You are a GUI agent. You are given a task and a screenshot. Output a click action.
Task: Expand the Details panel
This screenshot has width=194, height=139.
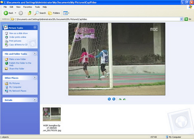[x=35, y=100]
